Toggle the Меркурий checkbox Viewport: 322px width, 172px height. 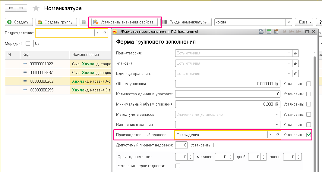click(28, 43)
